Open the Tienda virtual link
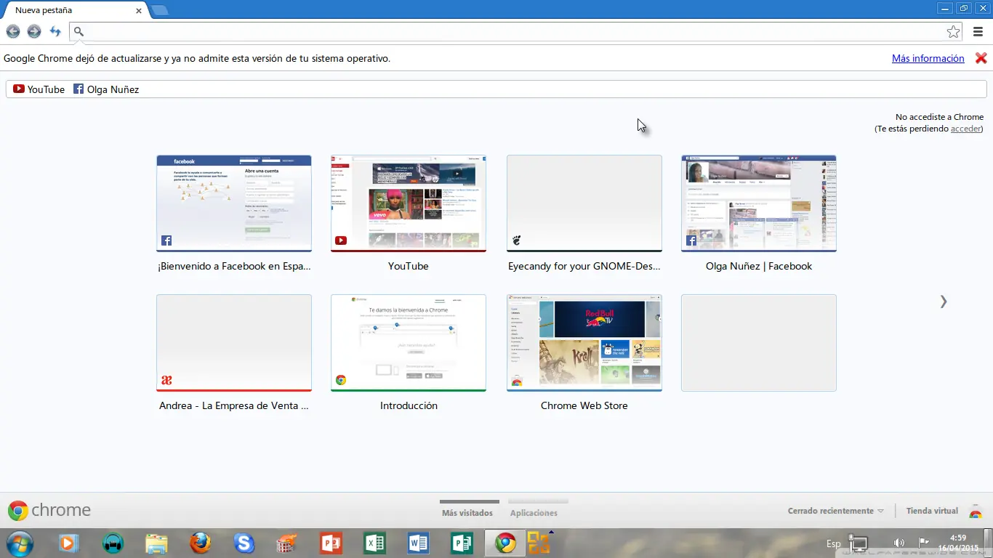Viewport: 993px width, 558px height. (x=932, y=511)
